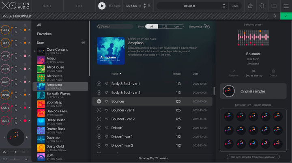Open the Afro House expansion

click(60, 69)
